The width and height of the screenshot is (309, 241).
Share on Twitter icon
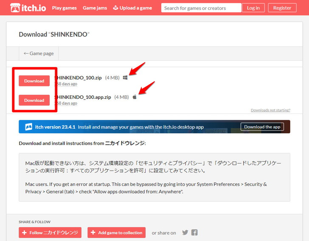(x=185, y=233)
